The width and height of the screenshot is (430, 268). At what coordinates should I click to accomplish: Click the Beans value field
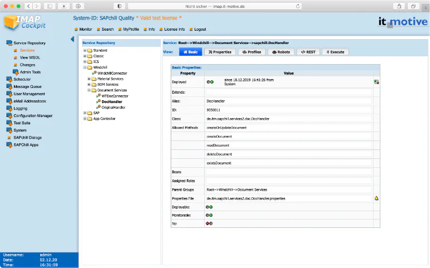289,172
